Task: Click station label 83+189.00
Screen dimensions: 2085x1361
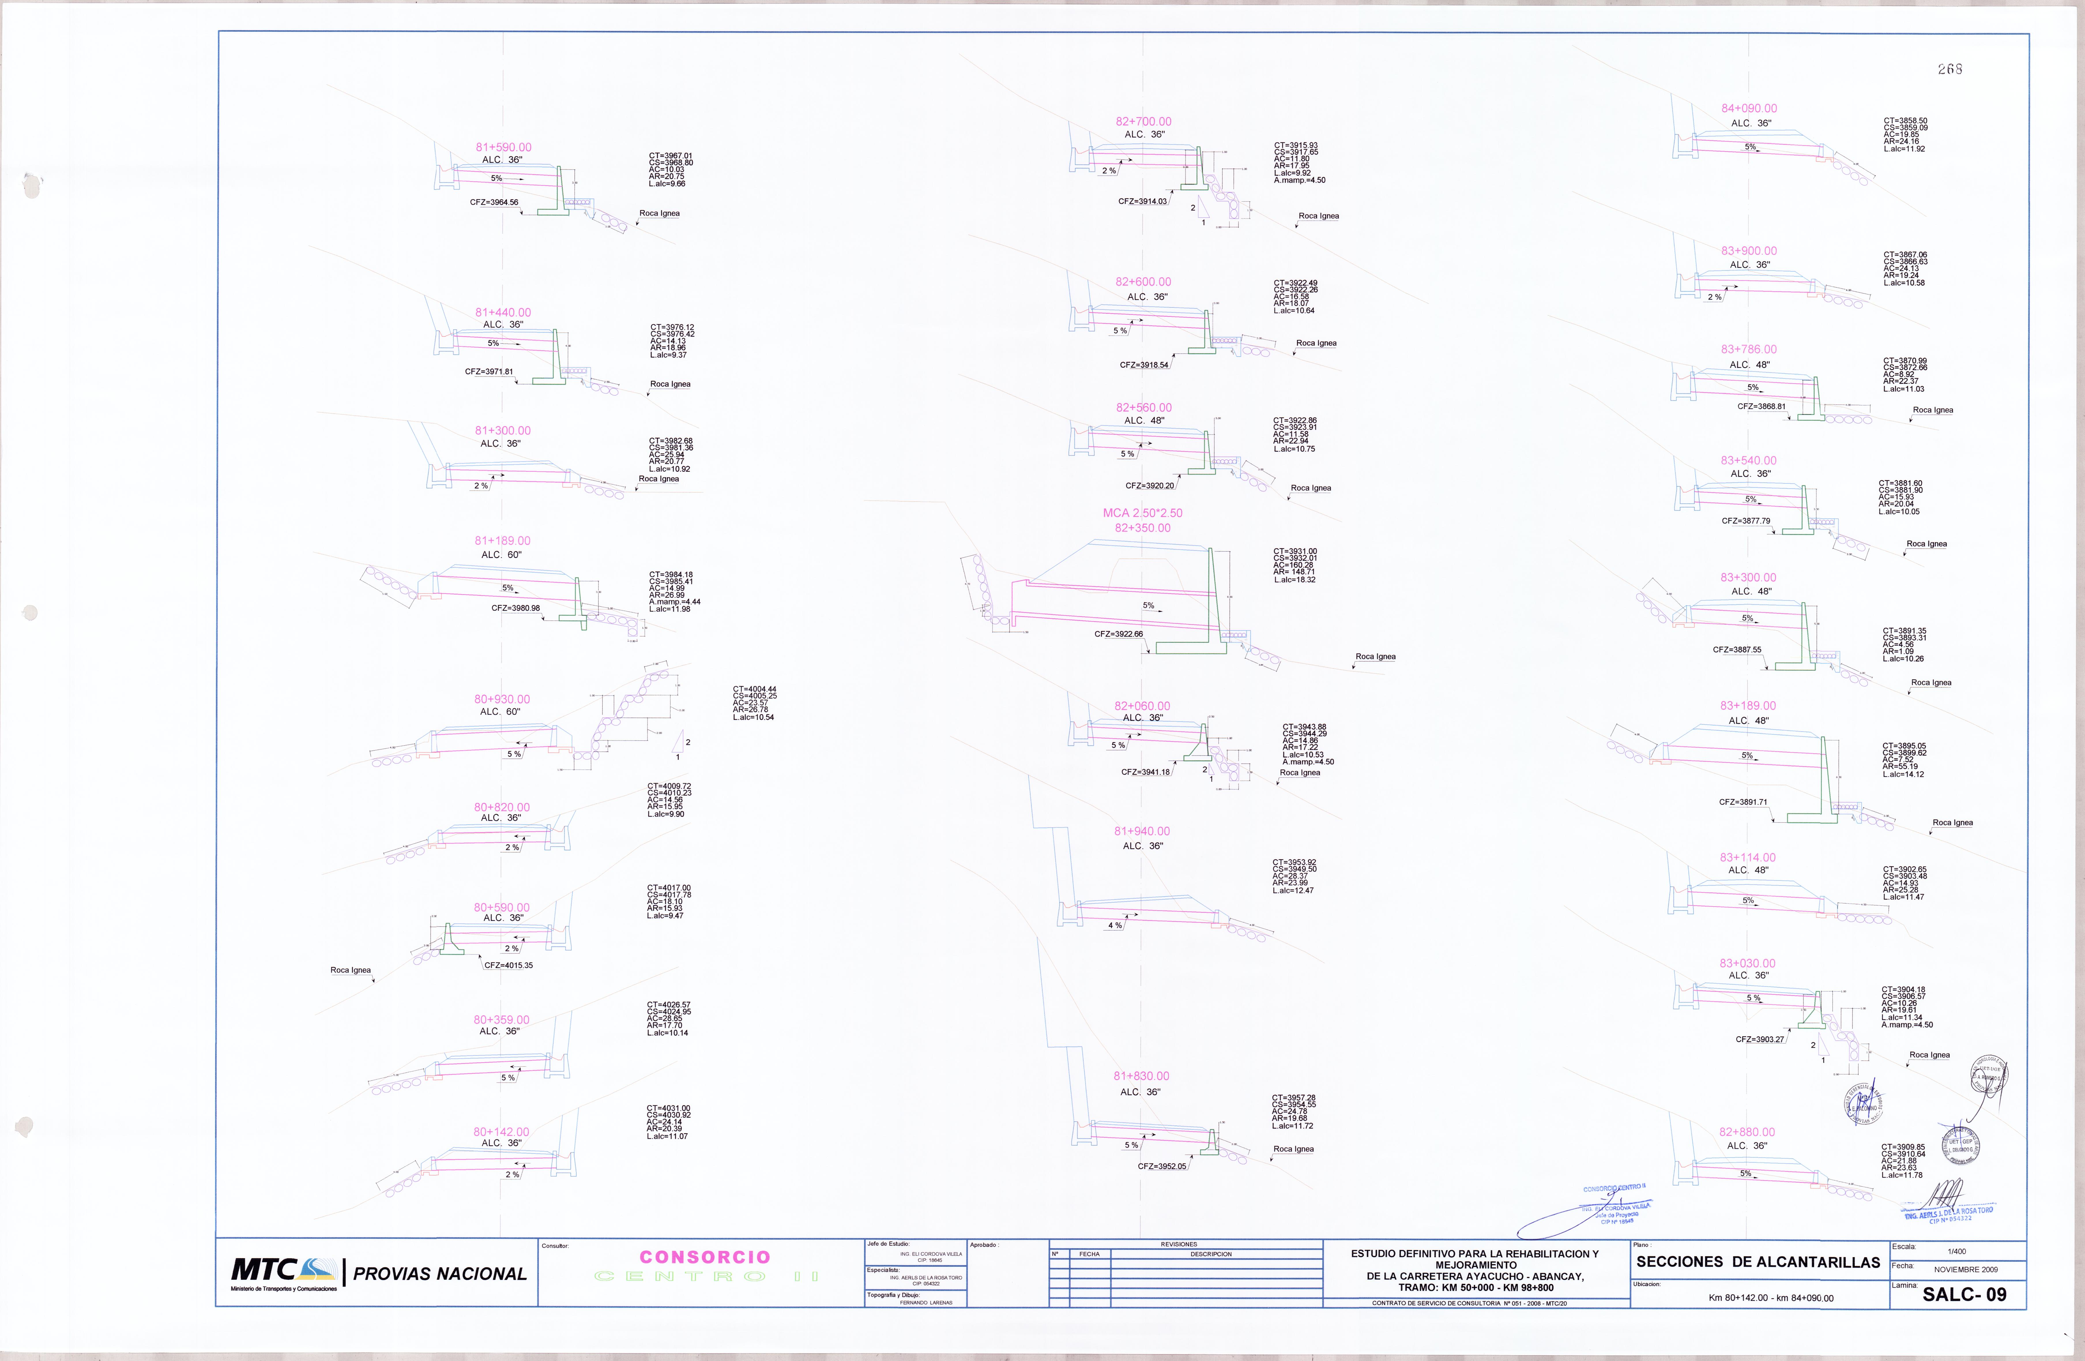Action: pyautogui.click(x=1749, y=706)
